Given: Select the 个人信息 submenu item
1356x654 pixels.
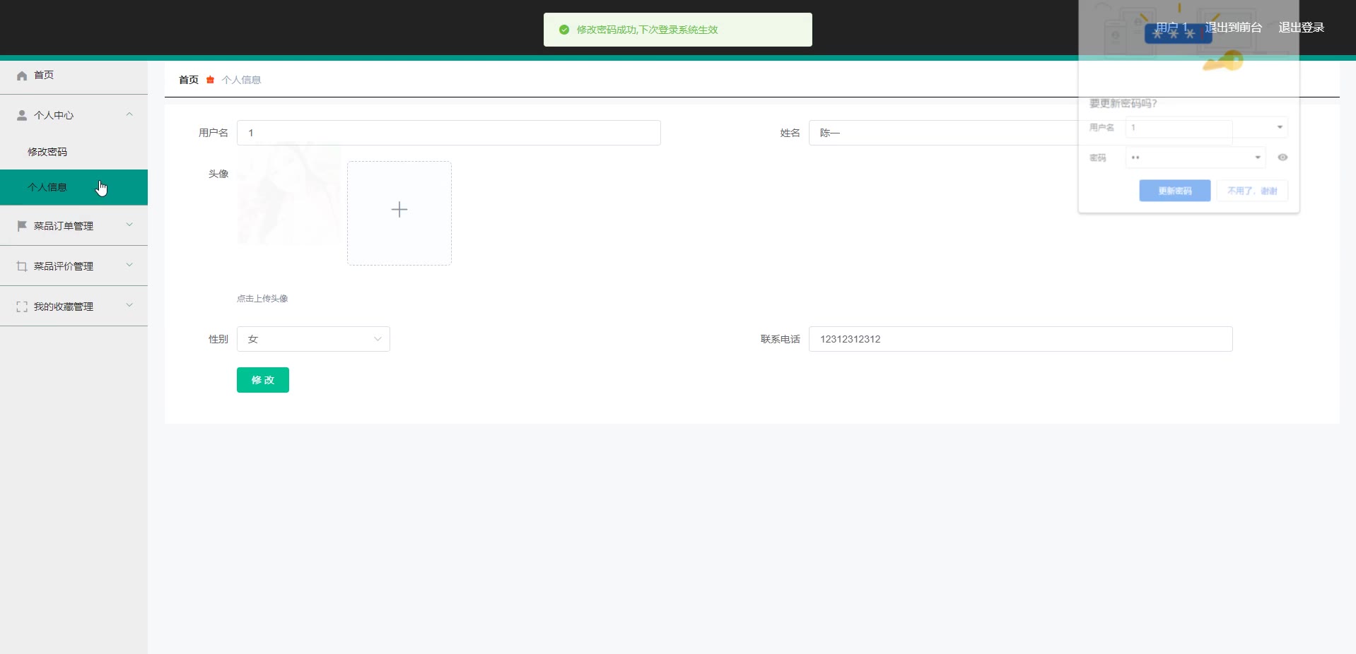Looking at the screenshot, I should 74,187.
